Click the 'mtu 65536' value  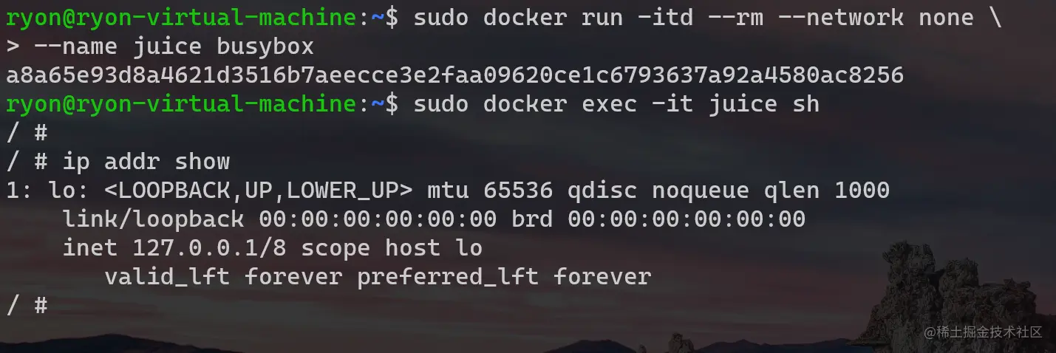(x=490, y=191)
